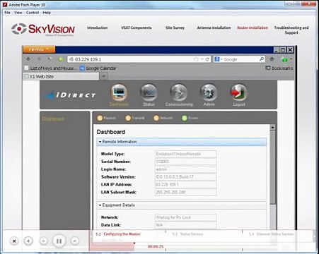Click the LAN Subnet Mask field
Image resolution: width=319 pixels, height=254 pixels.
coord(185,192)
